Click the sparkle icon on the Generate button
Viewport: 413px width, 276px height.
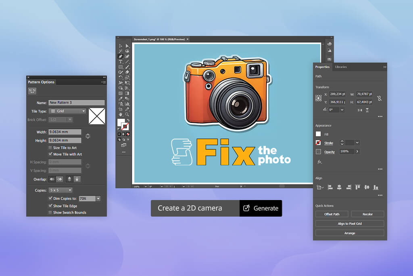(x=246, y=208)
